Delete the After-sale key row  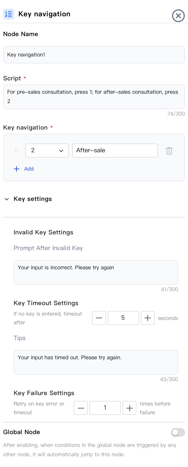[169, 151]
